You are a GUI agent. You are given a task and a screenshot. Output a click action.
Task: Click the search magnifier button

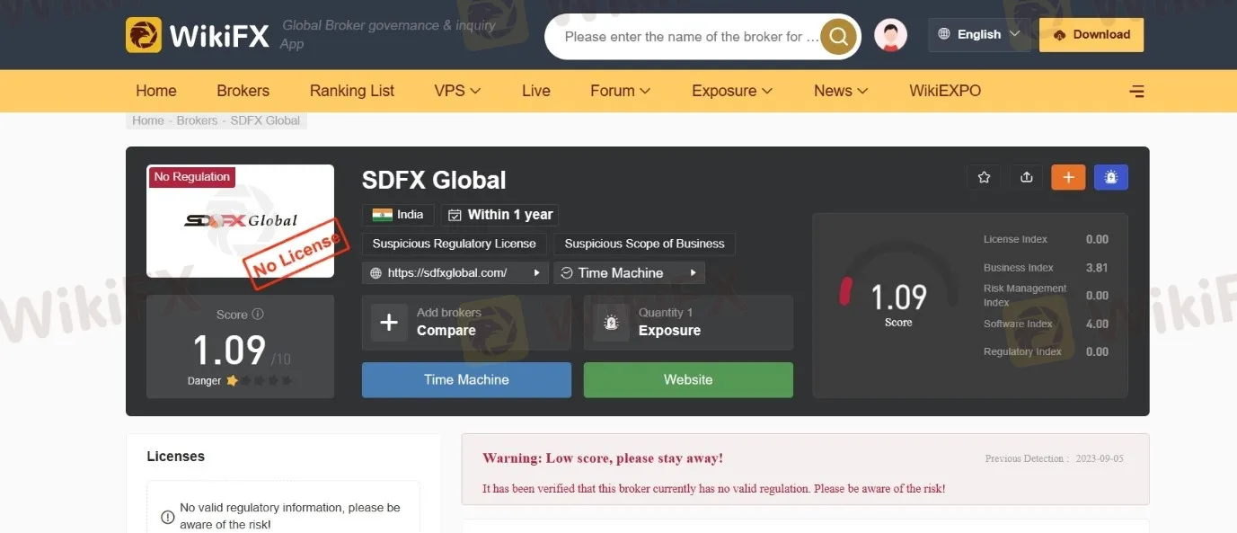838,37
